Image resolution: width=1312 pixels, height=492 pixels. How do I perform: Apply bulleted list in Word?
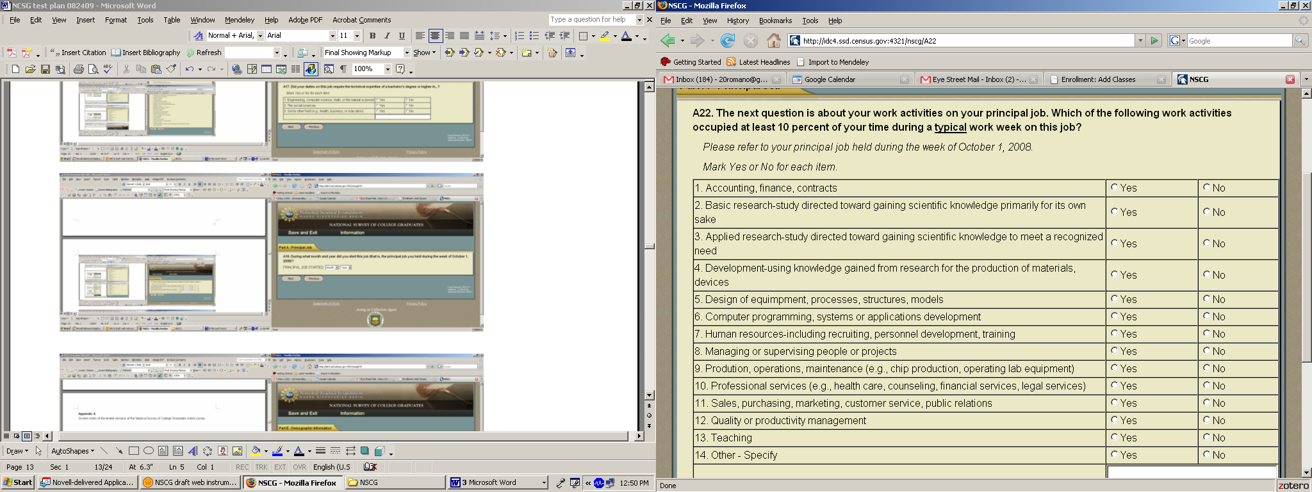(x=534, y=36)
